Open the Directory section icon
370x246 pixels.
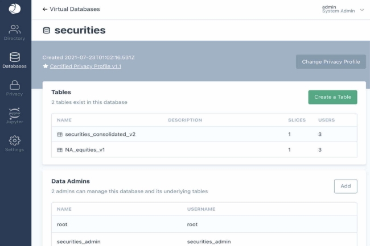pos(15,30)
